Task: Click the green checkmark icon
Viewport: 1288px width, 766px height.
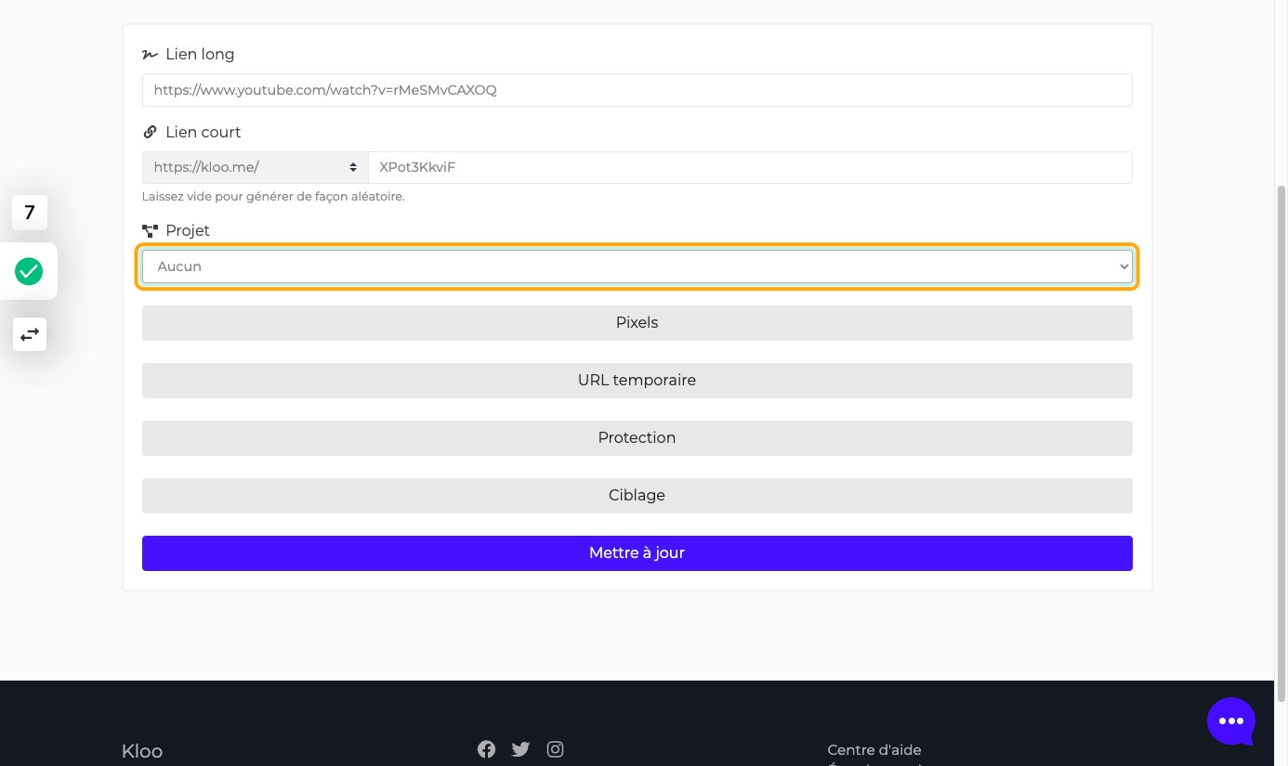Action: click(x=29, y=271)
